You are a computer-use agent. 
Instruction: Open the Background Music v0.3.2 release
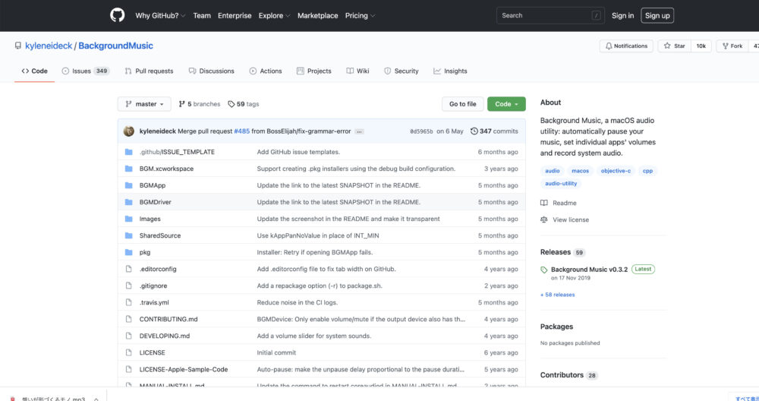click(x=589, y=270)
